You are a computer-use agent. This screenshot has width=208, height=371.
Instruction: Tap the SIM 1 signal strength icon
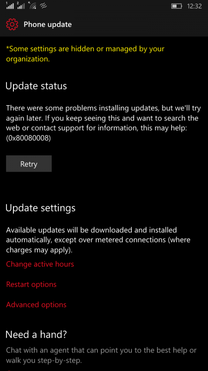click(10, 6)
